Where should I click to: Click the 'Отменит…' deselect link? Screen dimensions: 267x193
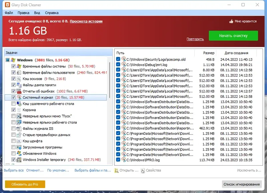click(35, 170)
